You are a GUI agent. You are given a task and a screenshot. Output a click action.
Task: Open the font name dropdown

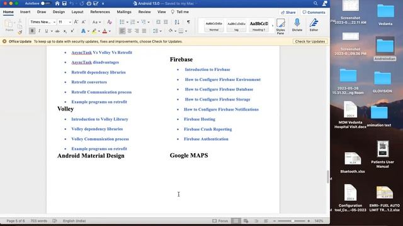tap(54, 23)
